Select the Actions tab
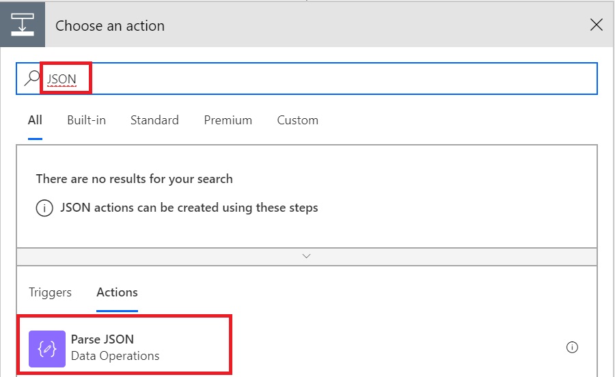The image size is (615, 377). (x=118, y=292)
